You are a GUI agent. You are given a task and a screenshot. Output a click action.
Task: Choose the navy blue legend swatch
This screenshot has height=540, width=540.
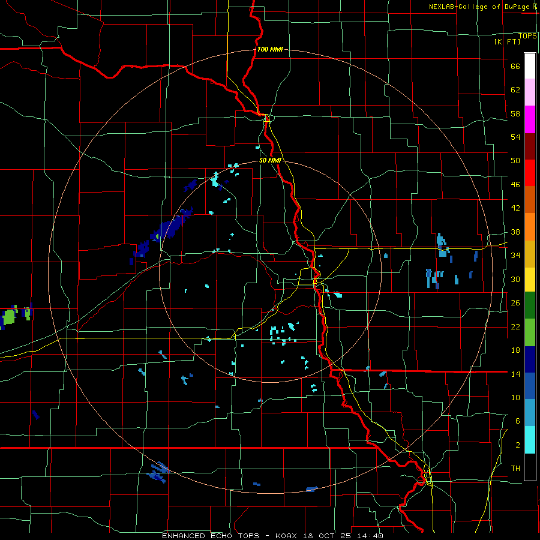point(530,359)
